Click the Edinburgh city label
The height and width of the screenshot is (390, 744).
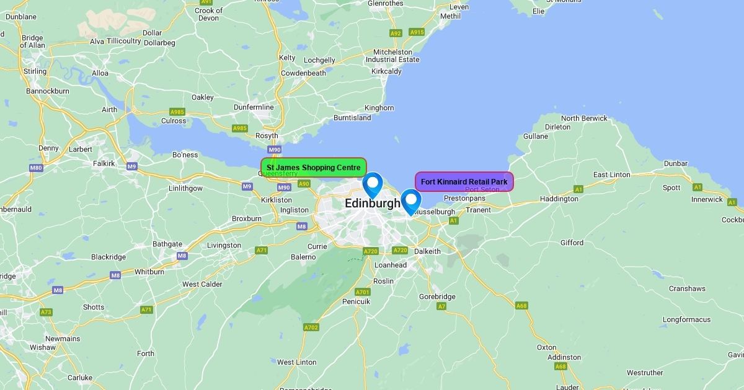pos(373,204)
